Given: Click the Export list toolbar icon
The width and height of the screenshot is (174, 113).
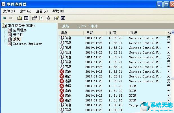Looking at the screenshot, I should click(x=48, y=18).
